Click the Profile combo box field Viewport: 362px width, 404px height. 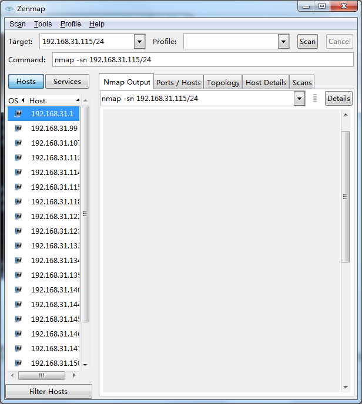231,42
